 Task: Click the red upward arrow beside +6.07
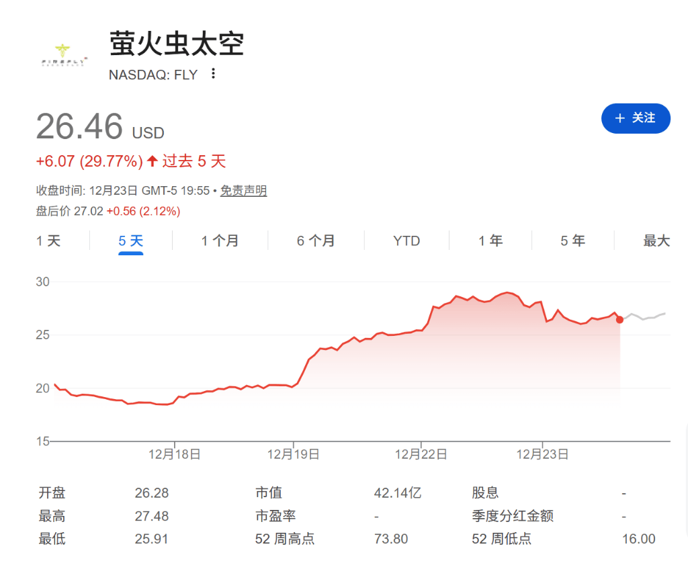click(152, 161)
